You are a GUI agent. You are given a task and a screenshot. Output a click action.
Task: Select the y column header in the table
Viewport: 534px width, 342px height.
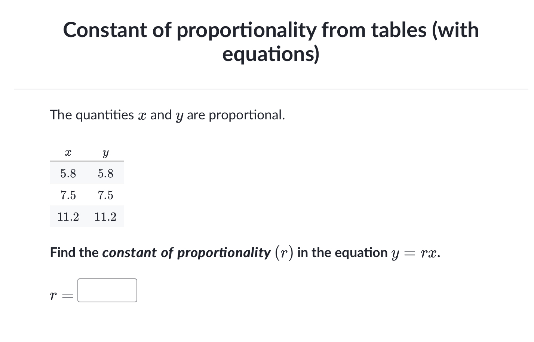click(105, 153)
